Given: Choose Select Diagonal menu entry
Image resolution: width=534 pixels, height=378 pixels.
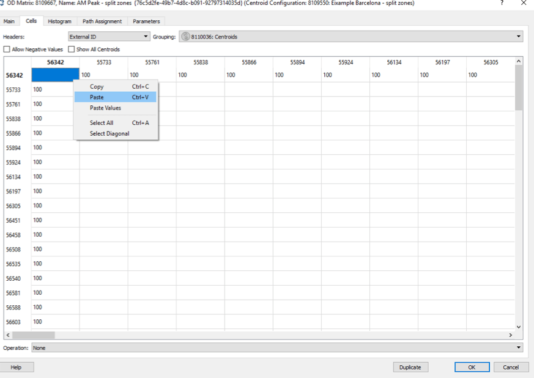Looking at the screenshot, I should pos(116,133).
